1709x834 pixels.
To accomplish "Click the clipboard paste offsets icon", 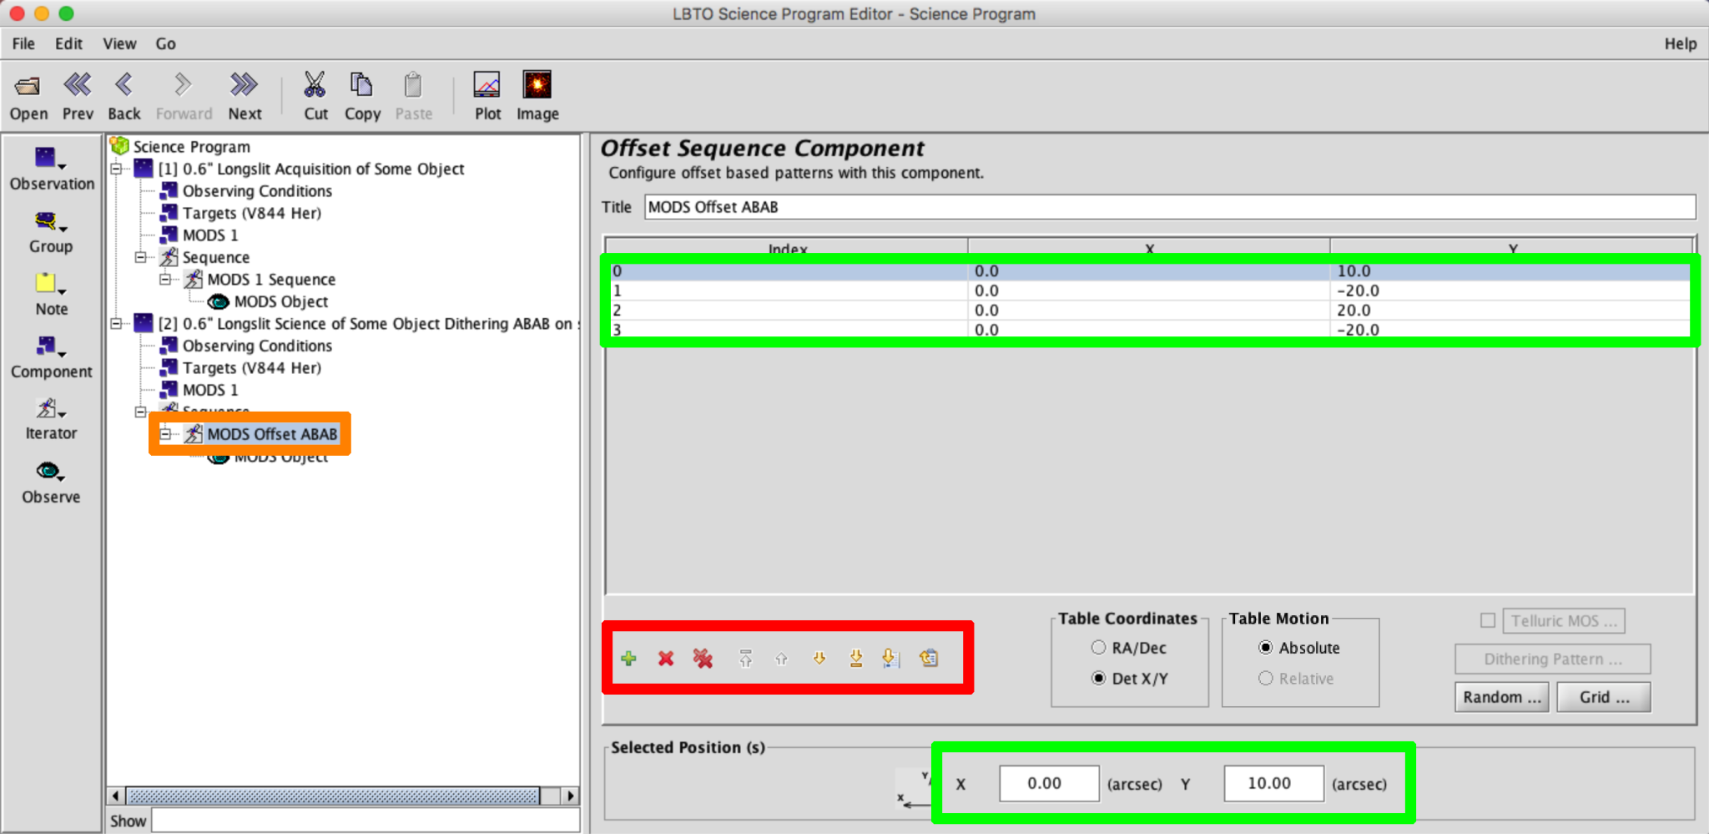I will [929, 659].
